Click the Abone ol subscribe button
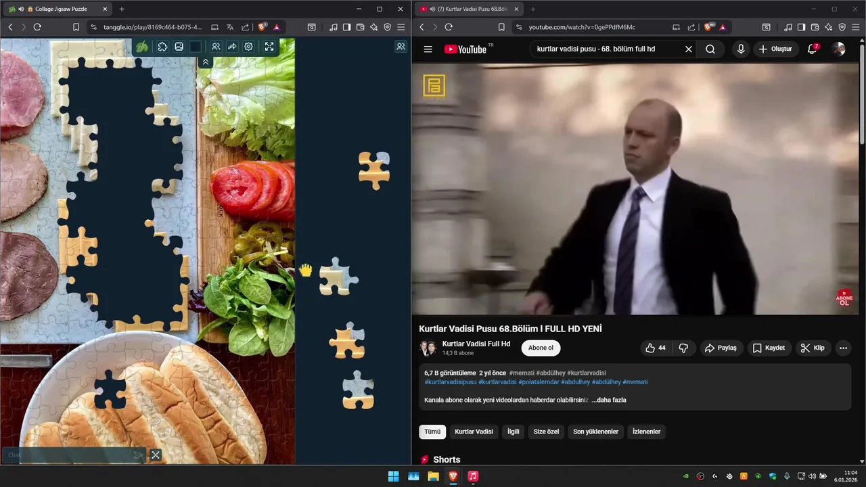The width and height of the screenshot is (866, 487). click(x=541, y=348)
